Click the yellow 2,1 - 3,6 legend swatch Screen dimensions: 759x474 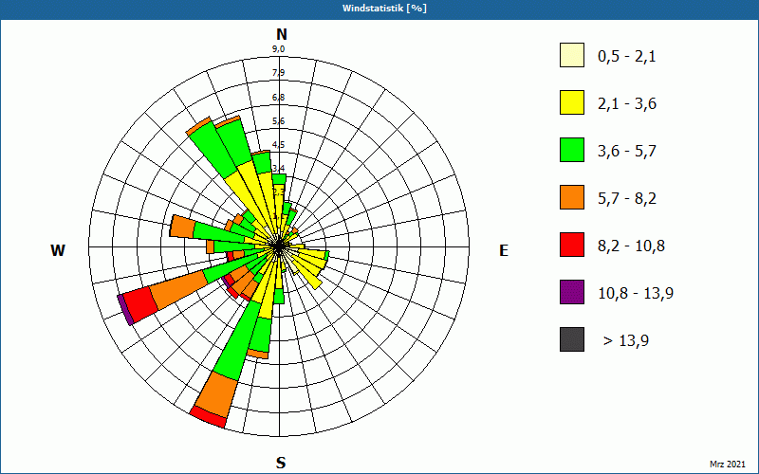572,102
